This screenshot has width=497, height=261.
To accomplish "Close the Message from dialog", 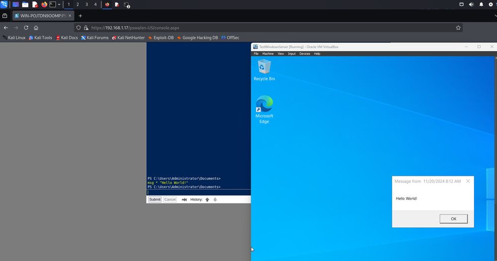I will [x=468, y=181].
